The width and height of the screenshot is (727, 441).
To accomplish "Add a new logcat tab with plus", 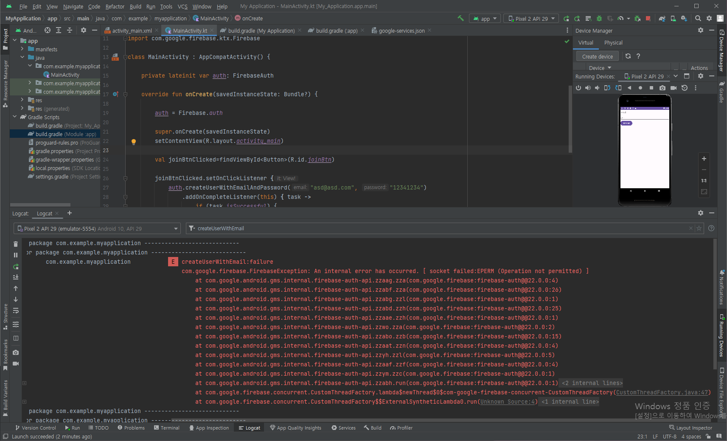I will click(x=70, y=213).
